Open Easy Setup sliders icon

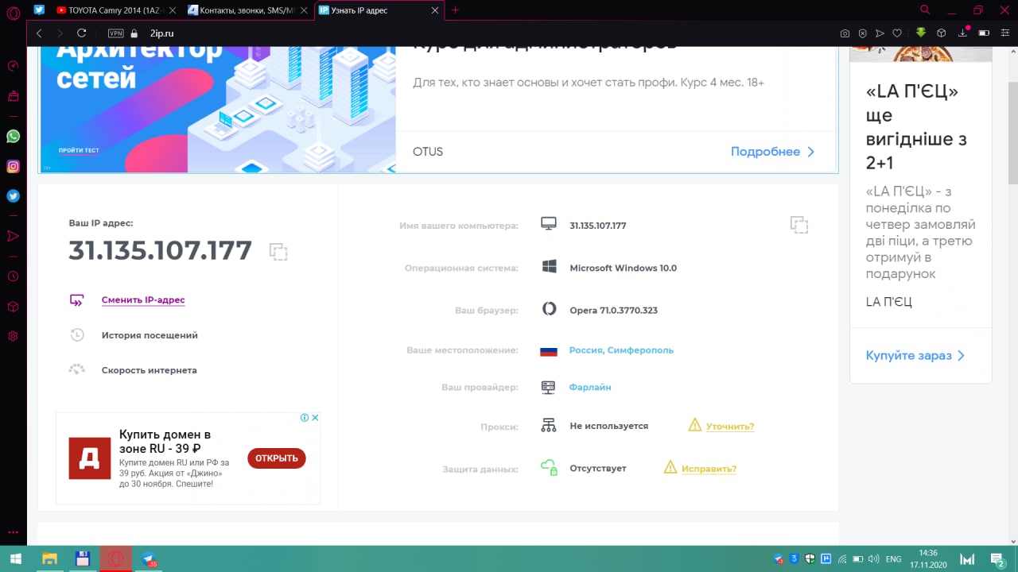click(1005, 33)
